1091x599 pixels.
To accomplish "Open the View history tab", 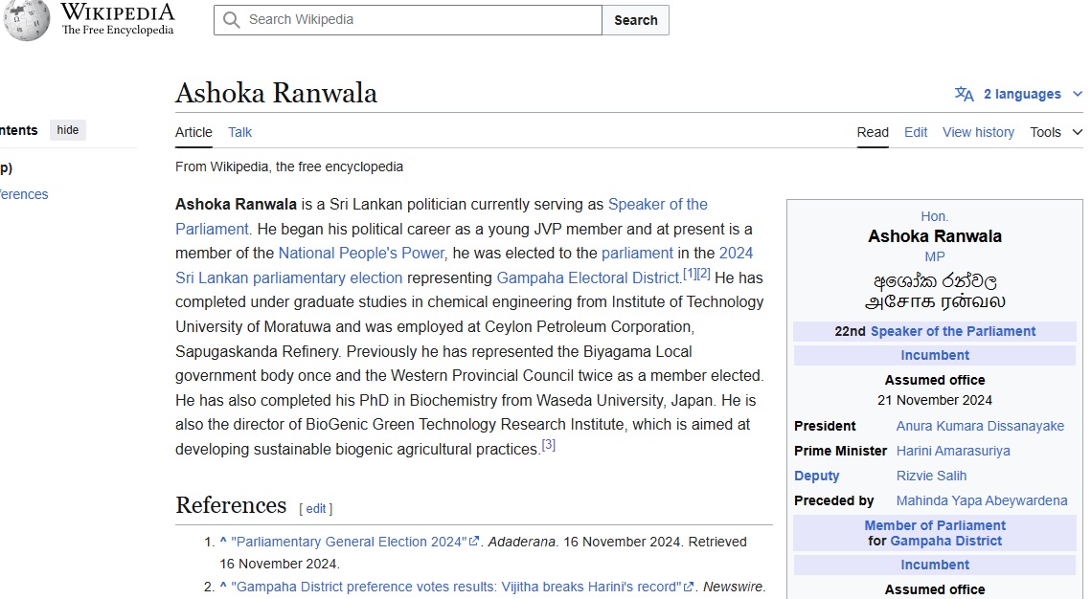I will (978, 132).
